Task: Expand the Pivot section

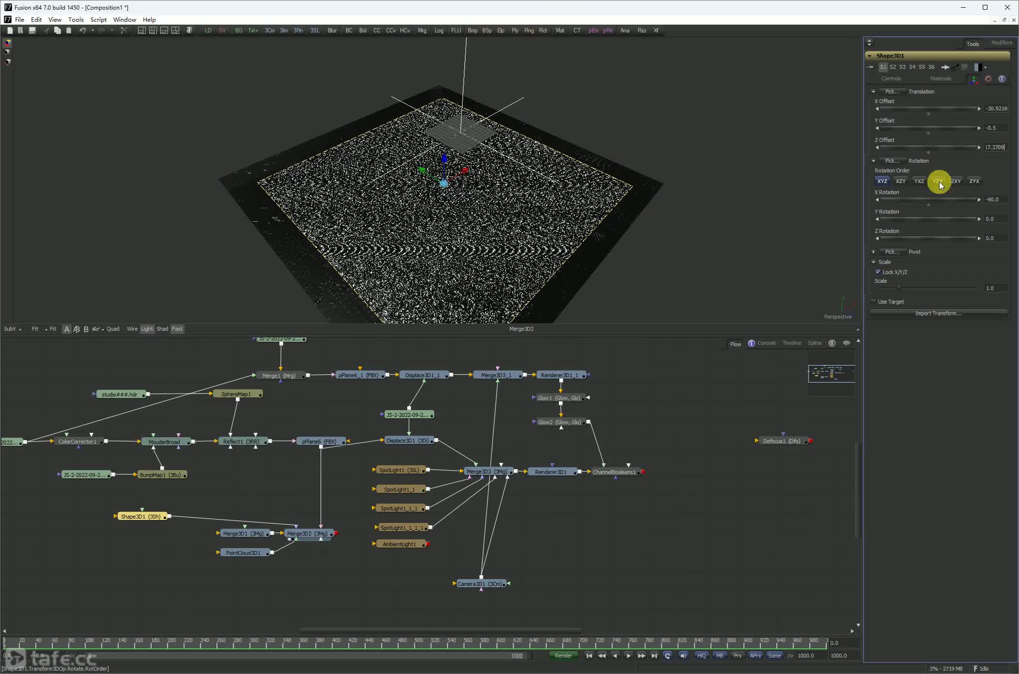Action: point(874,252)
